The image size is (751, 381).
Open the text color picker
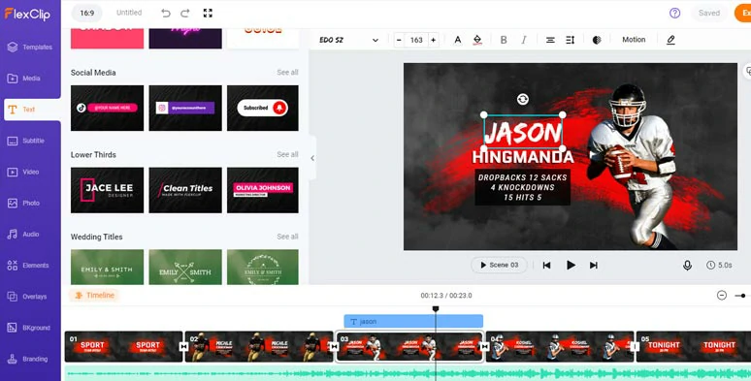coord(457,40)
